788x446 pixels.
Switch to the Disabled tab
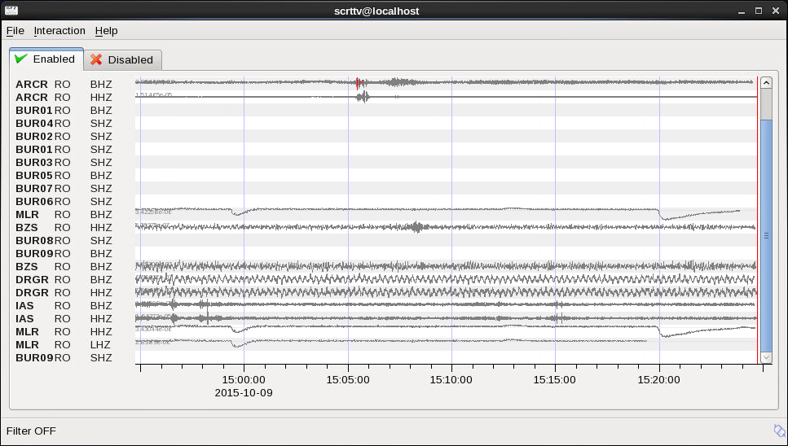[122, 59]
